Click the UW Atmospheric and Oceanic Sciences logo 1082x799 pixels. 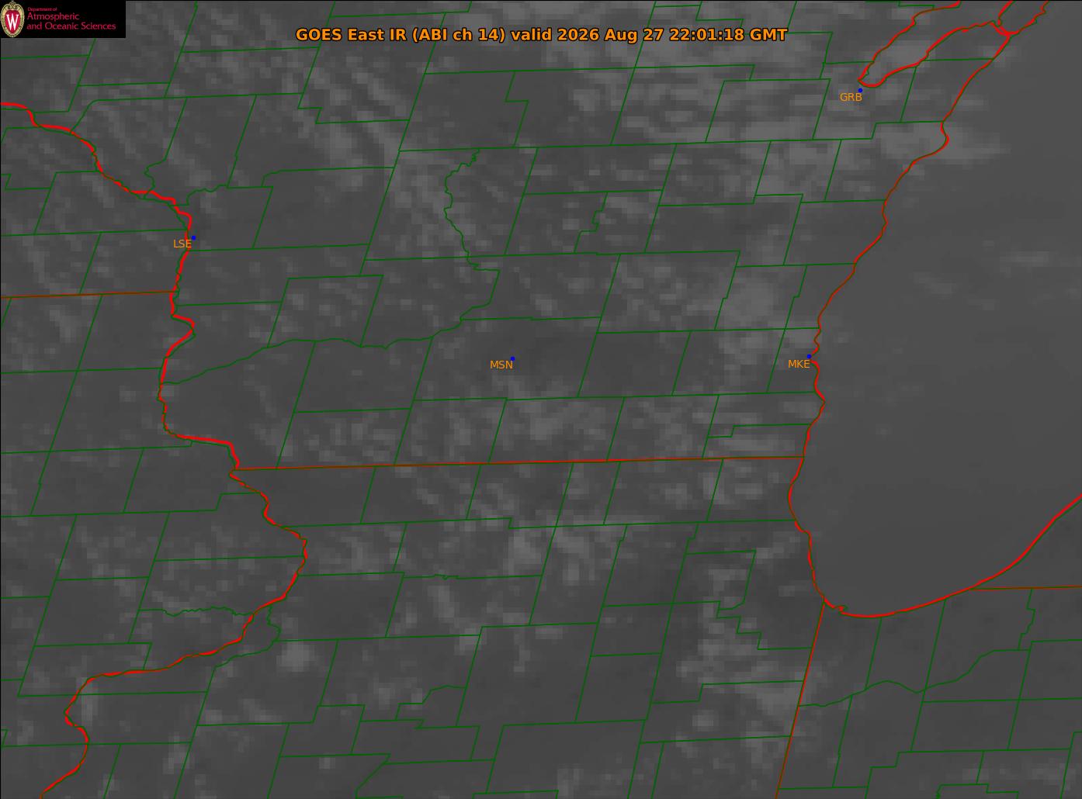tap(62, 19)
